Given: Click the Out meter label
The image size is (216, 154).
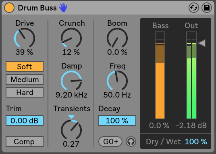Looking at the screenshot, I should (191, 25).
